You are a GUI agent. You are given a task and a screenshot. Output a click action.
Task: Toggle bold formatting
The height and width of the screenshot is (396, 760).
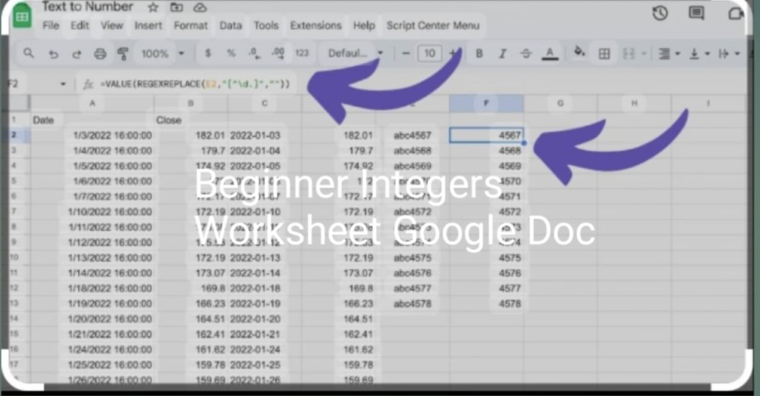479,54
